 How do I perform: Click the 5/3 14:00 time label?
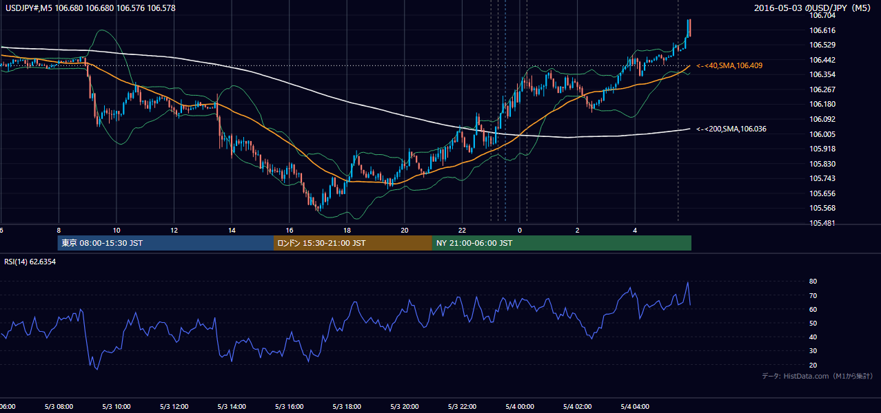pyautogui.click(x=232, y=406)
